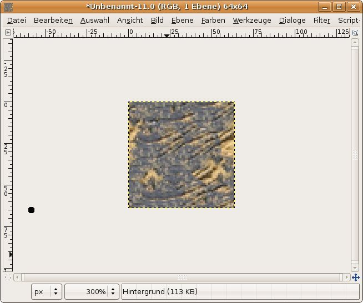Open the Farben menu

[x=213, y=21]
